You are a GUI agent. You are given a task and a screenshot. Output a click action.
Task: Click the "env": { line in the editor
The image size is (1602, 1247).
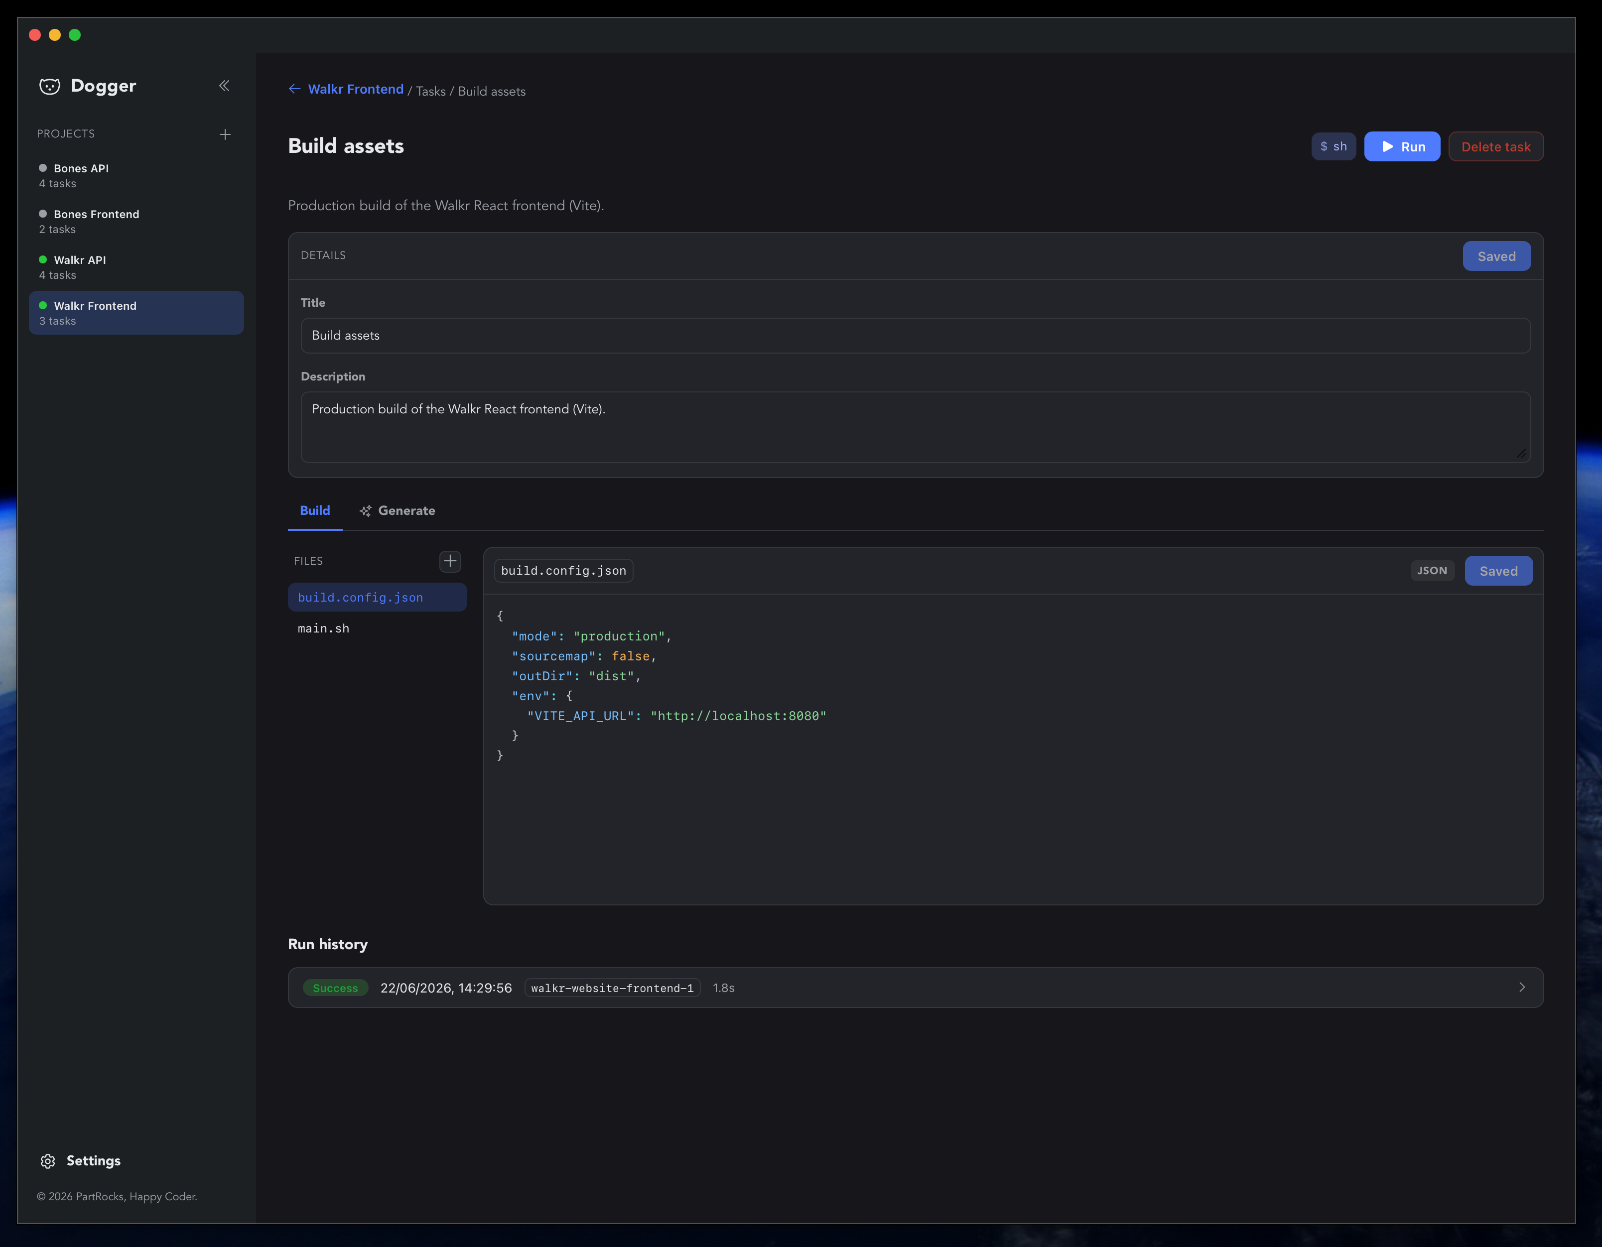coord(542,696)
